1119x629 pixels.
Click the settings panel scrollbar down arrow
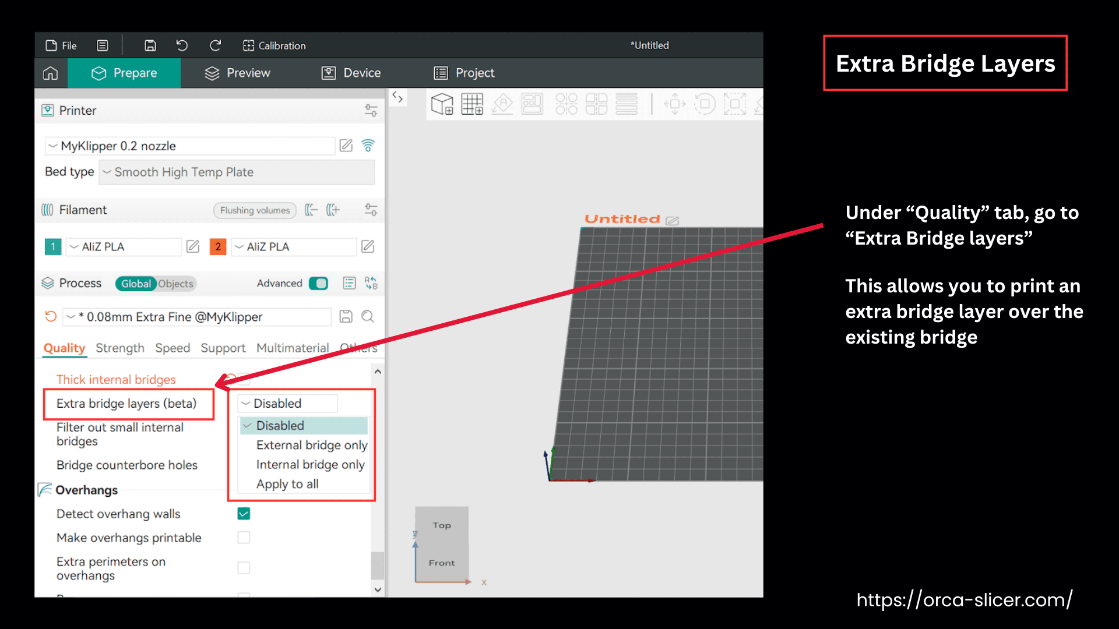click(x=378, y=589)
